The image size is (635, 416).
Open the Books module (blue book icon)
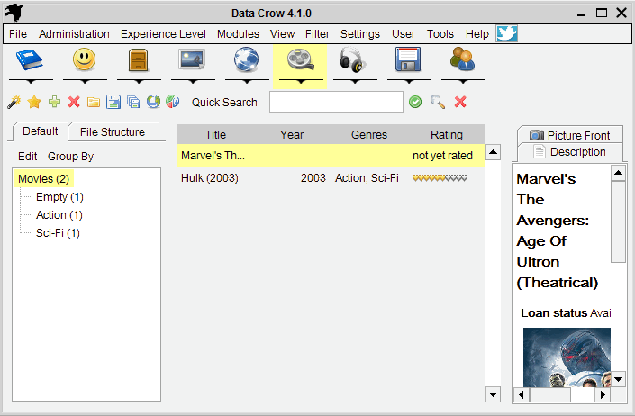(x=30, y=60)
